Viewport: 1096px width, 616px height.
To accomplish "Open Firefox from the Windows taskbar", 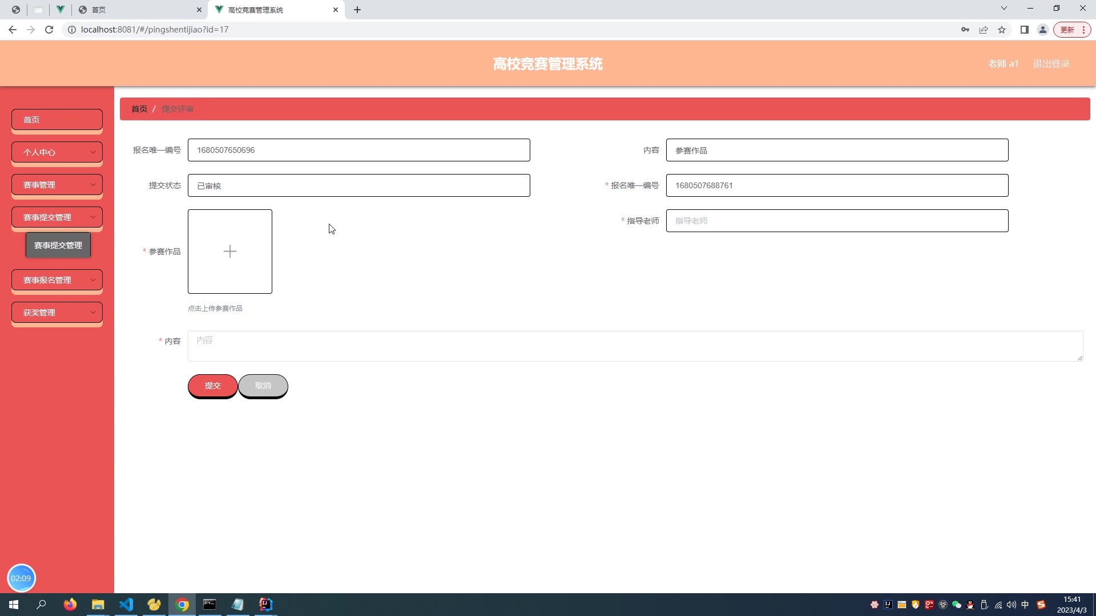I will point(70,605).
